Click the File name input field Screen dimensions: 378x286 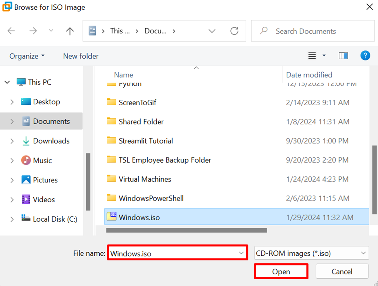click(178, 253)
